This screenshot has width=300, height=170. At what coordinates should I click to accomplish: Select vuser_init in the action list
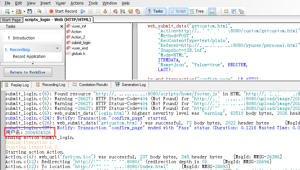point(79,26)
